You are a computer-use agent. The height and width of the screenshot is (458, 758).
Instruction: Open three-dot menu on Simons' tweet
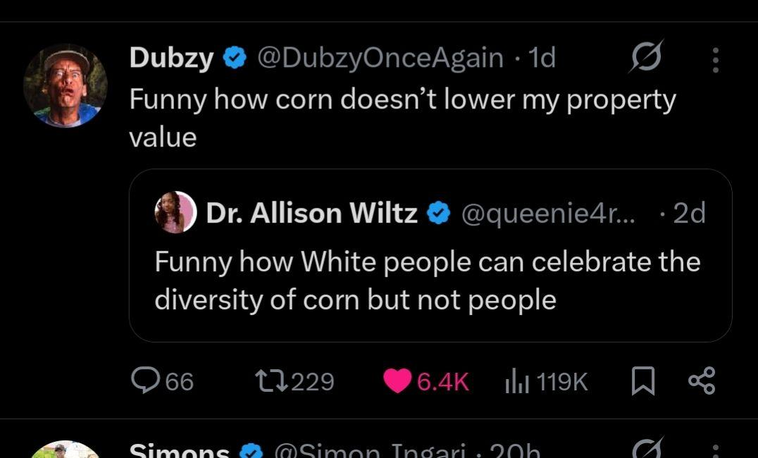[715, 451]
